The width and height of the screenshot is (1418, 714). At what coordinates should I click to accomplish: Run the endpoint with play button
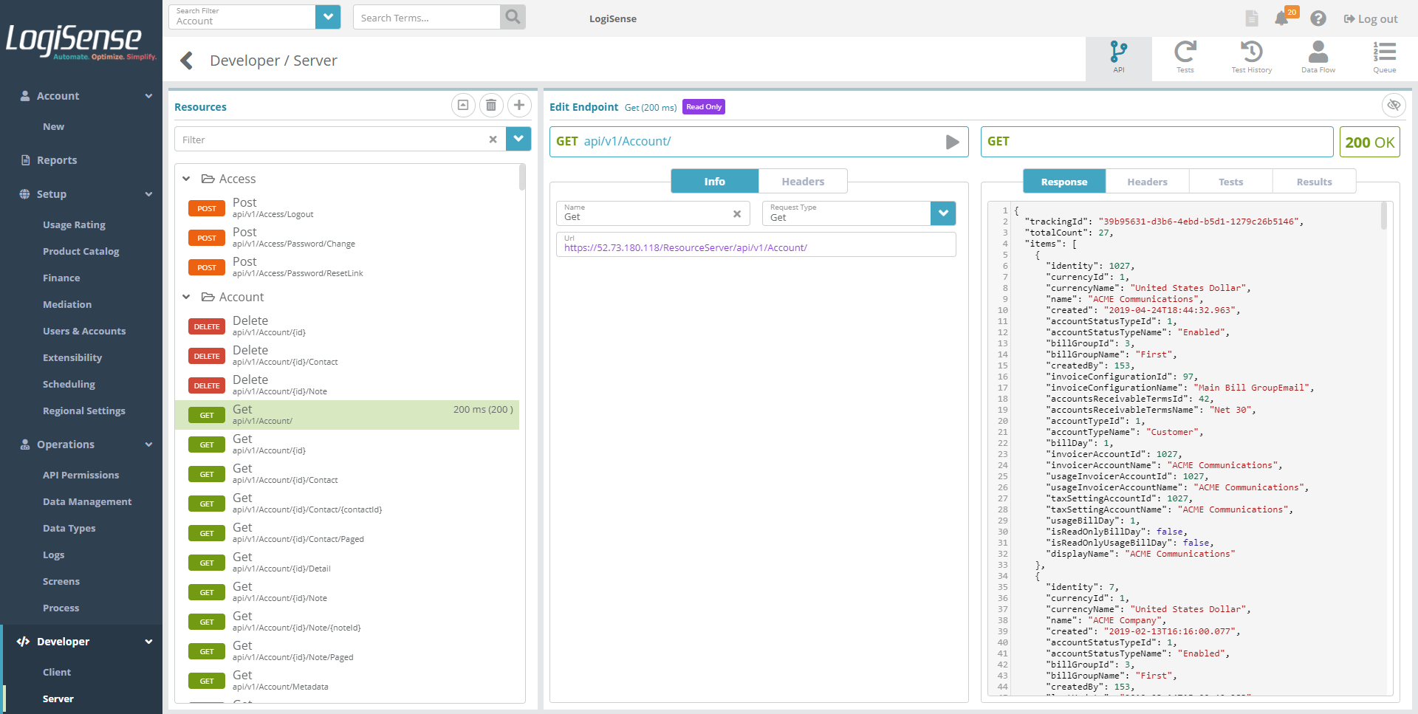953,142
